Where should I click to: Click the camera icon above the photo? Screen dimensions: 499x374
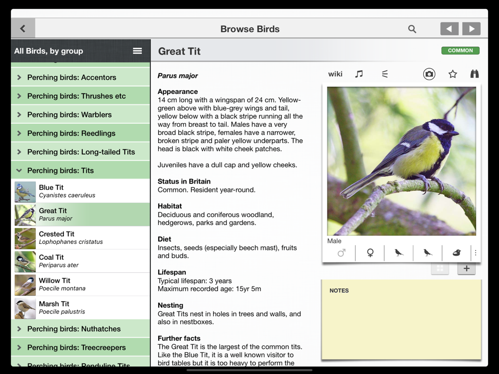[429, 74]
